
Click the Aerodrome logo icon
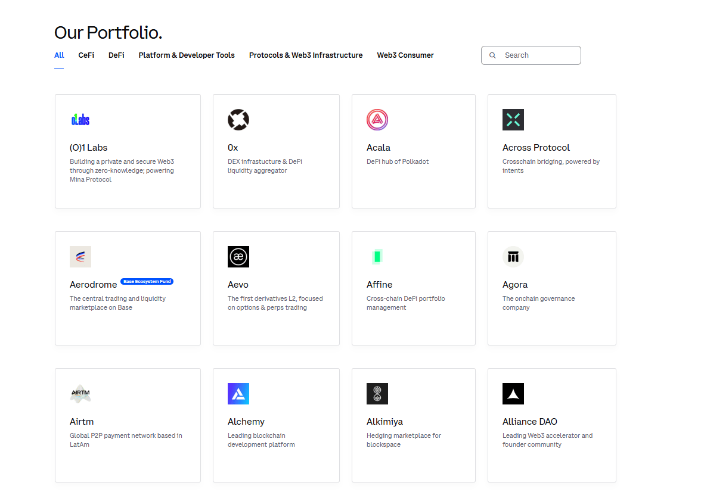click(x=80, y=257)
